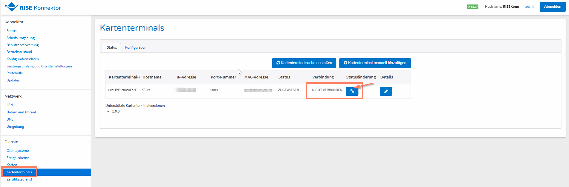
Task: Click the MAC-Adresse column header
Action: click(256, 77)
